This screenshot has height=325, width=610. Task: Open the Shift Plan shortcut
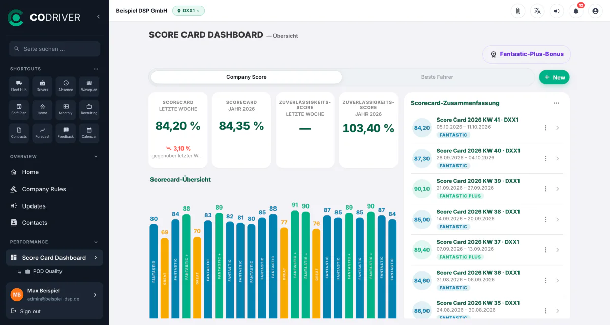(x=19, y=109)
